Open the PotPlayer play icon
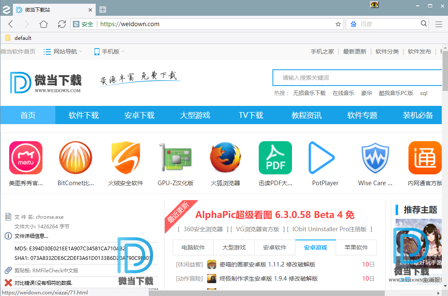 322,158
